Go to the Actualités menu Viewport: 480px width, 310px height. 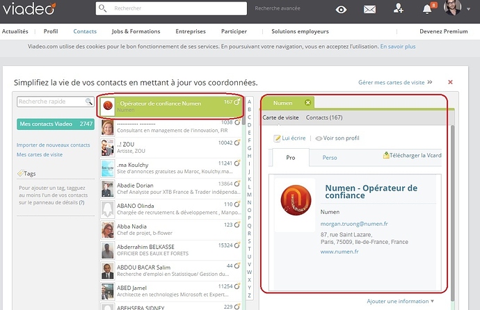tap(15, 31)
